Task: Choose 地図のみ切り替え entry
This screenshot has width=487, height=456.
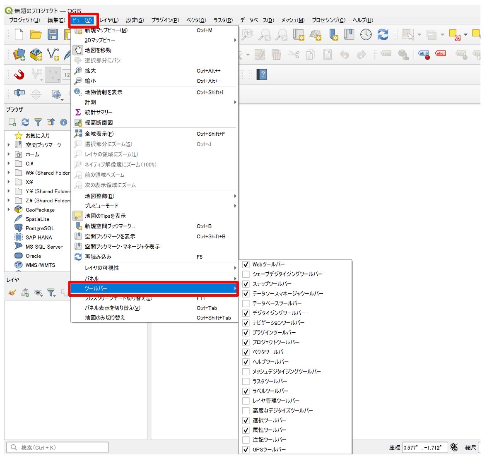Action: point(154,317)
